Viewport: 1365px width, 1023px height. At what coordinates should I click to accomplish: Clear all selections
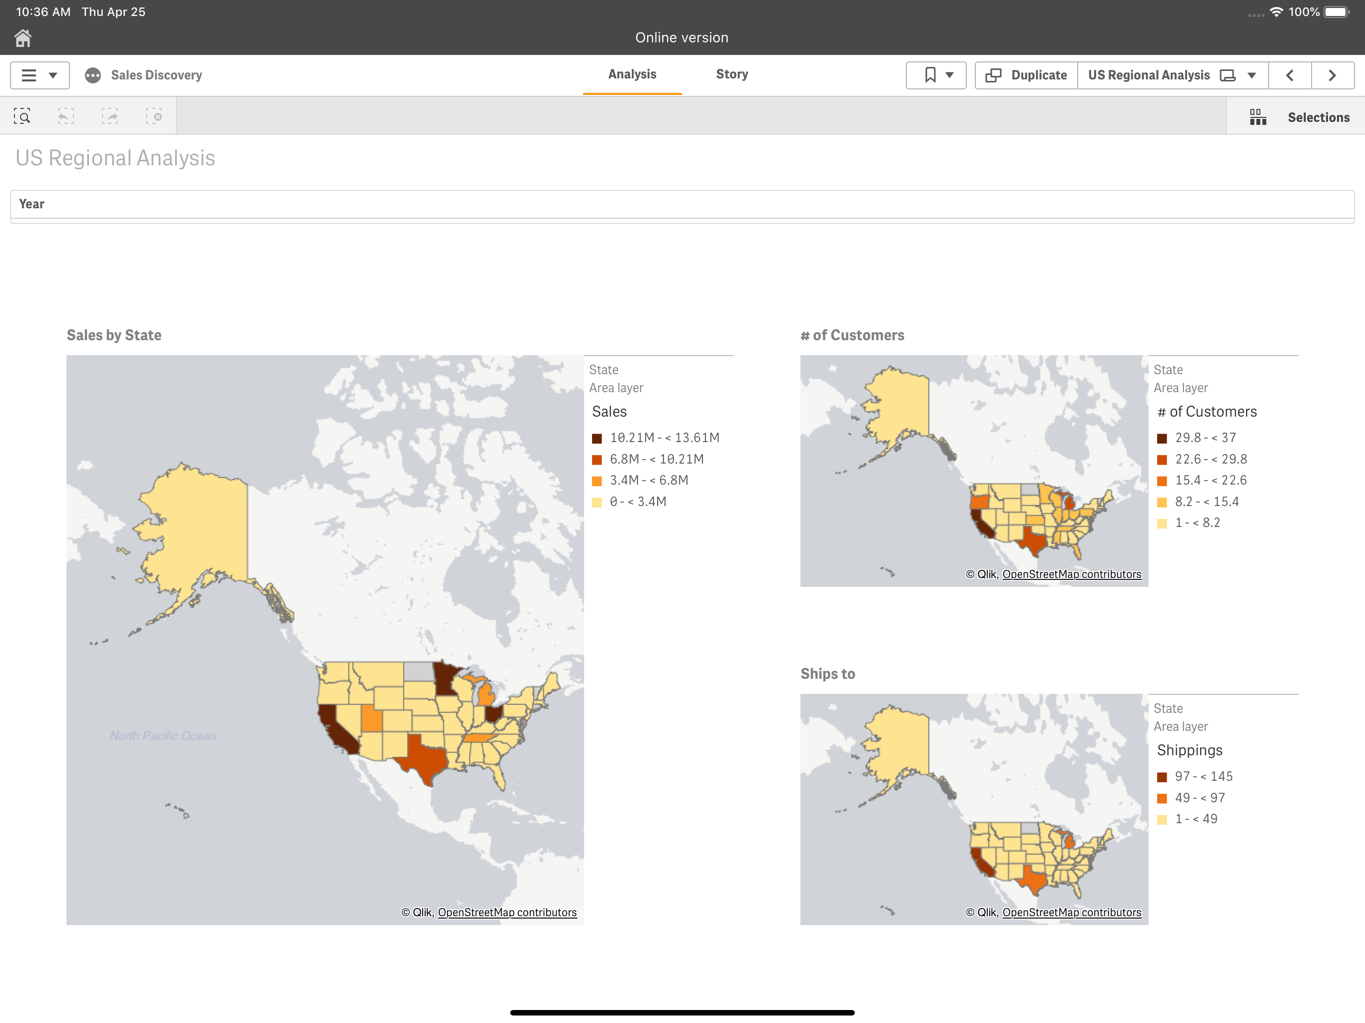click(x=154, y=116)
